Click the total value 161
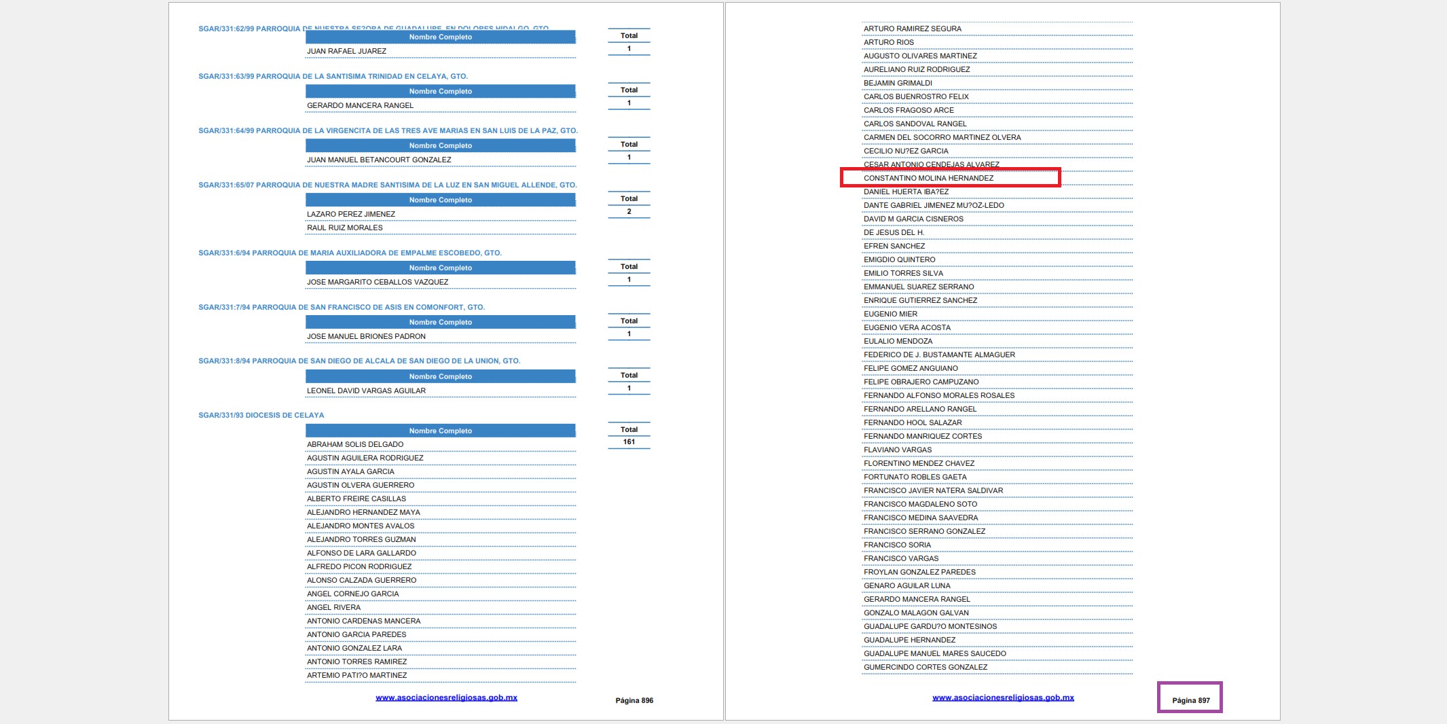This screenshot has height=724, width=1447. (629, 441)
